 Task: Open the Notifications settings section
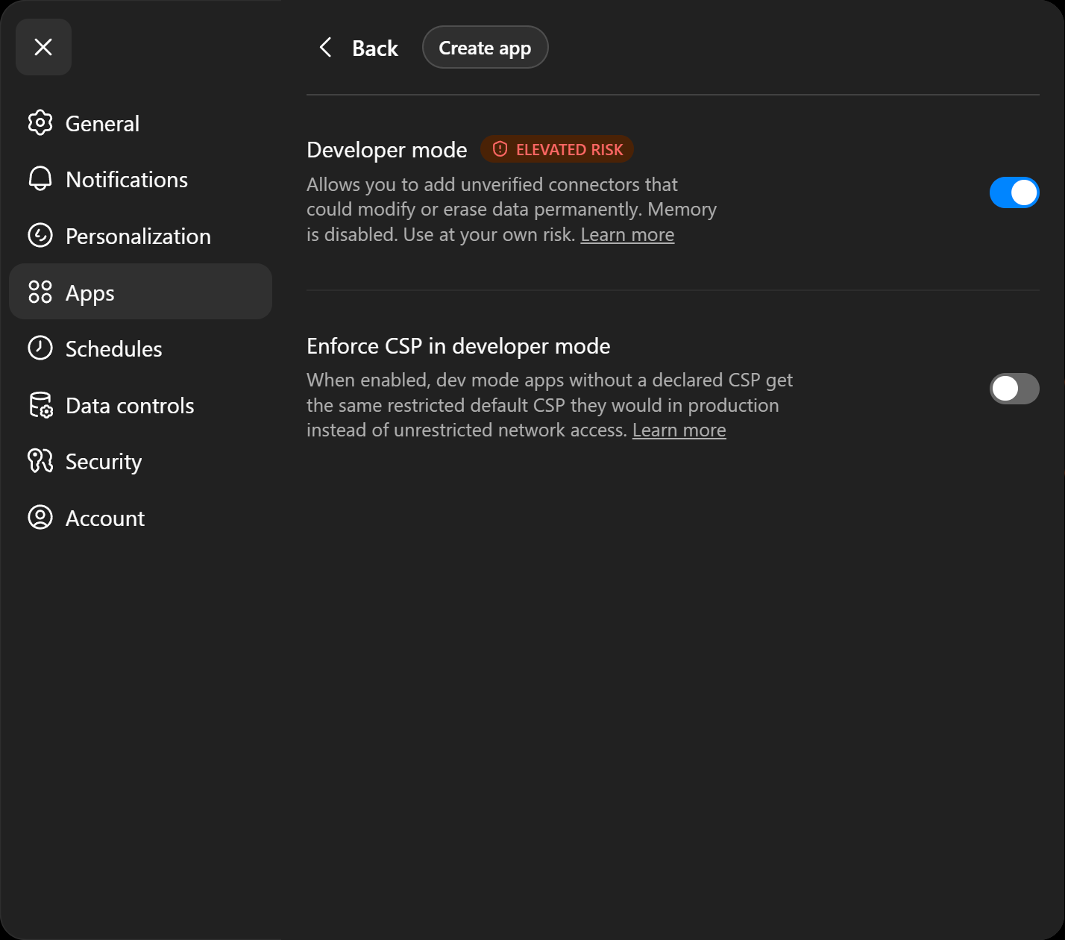click(140, 179)
